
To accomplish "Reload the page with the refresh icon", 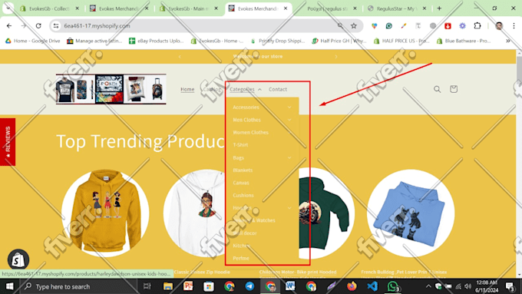I will (38, 25).
